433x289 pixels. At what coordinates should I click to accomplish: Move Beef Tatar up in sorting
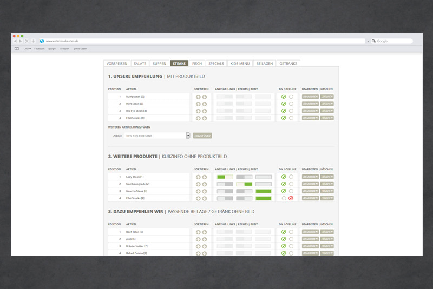tap(198, 232)
